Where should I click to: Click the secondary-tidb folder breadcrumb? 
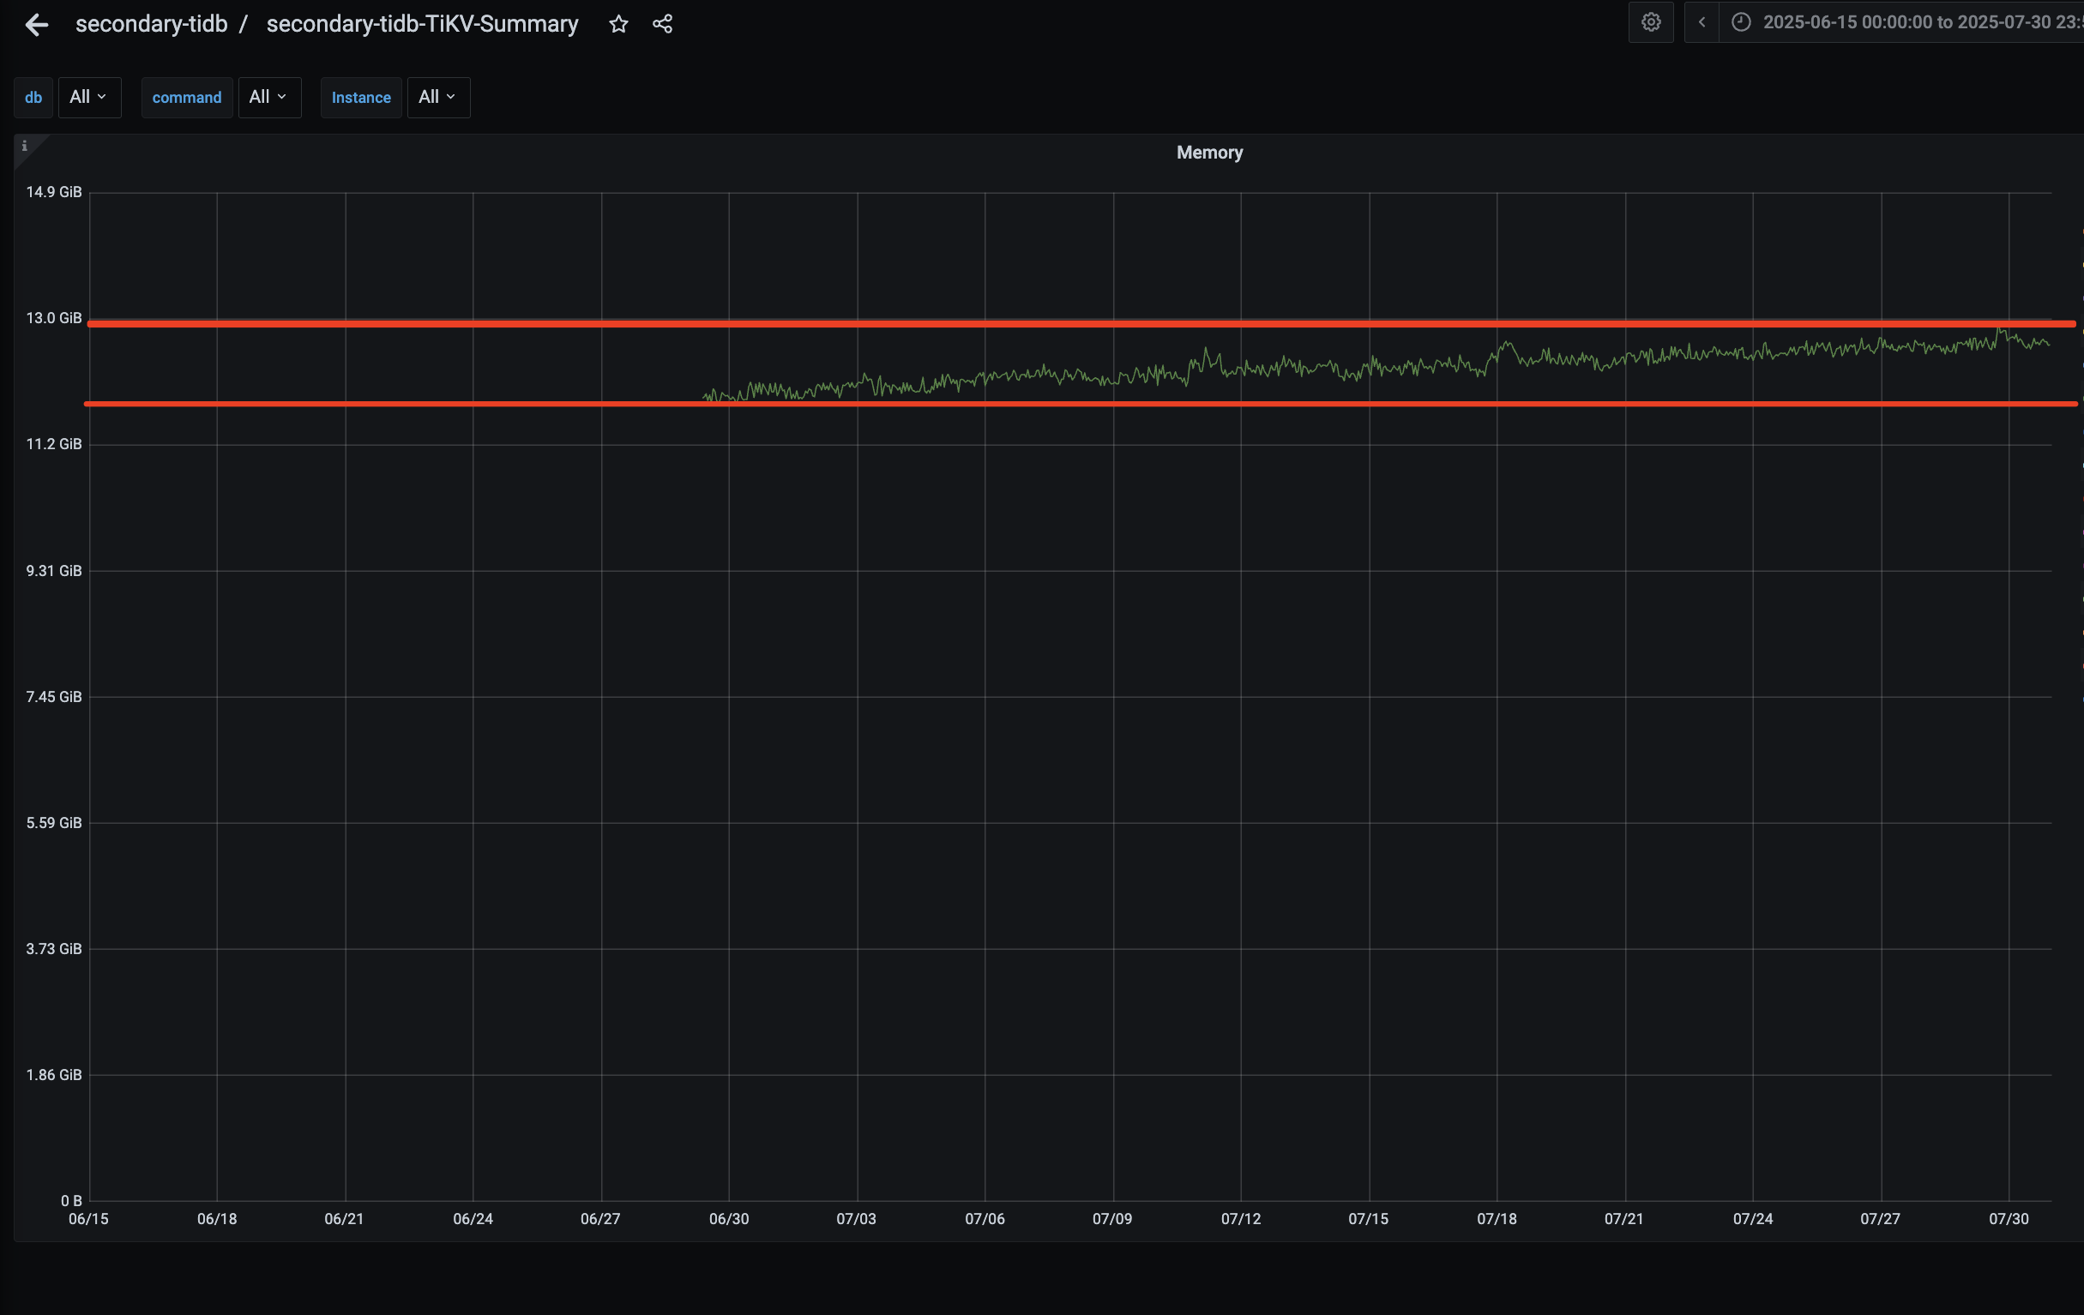coord(152,24)
